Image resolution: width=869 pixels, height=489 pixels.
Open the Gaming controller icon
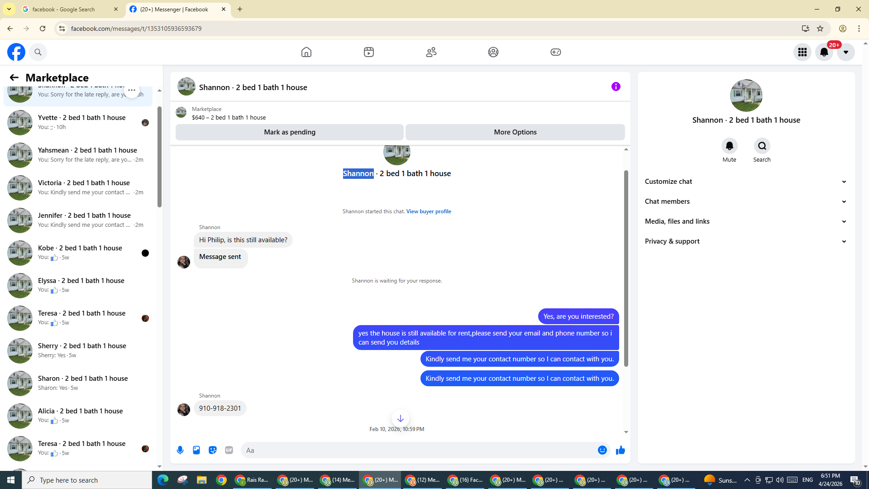[x=556, y=52]
